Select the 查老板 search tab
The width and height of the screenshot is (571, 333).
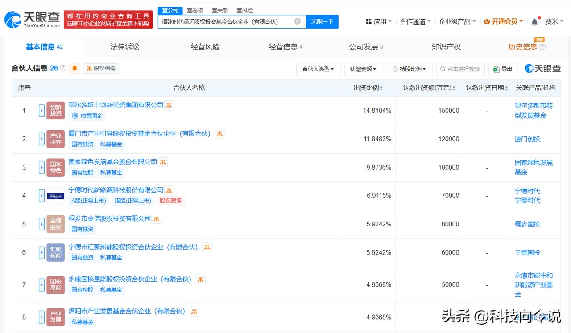(195, 10)
